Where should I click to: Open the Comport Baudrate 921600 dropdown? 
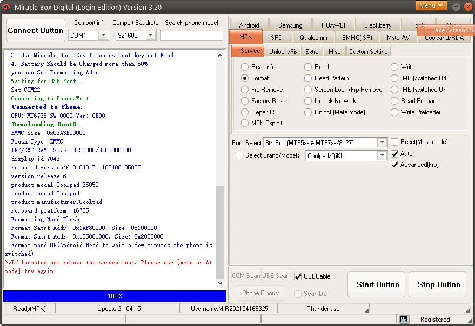point(151,35)
